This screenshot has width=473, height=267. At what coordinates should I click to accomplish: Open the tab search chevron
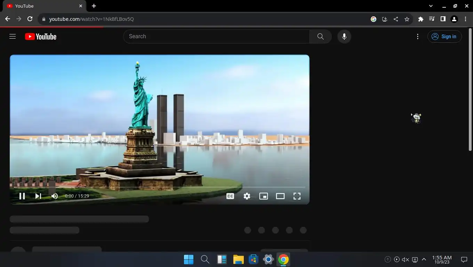[431, 6]
